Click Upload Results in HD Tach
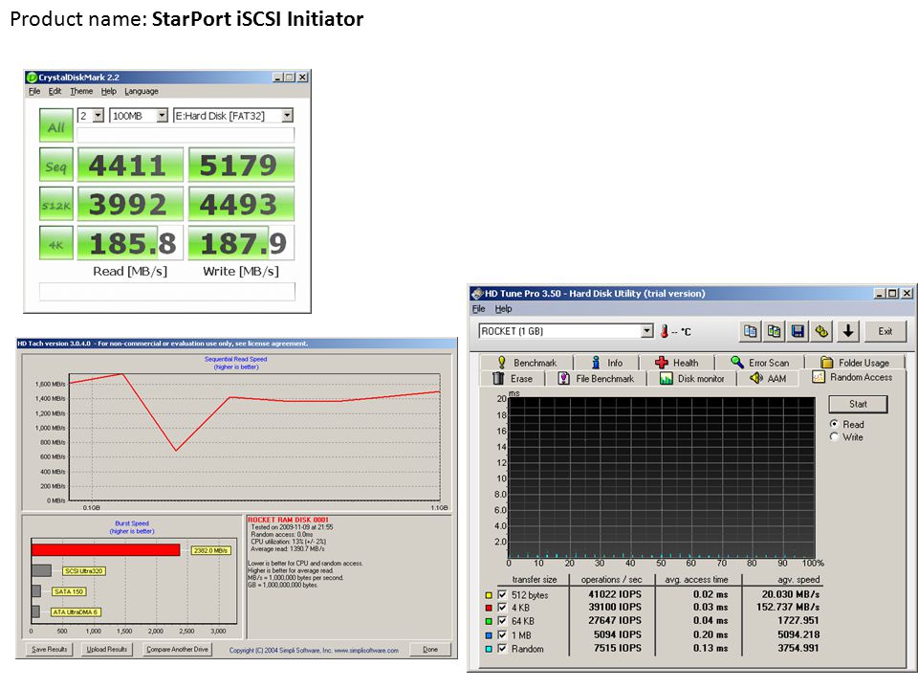The height and width of the screenshot is (689, 918). [106, 649]
